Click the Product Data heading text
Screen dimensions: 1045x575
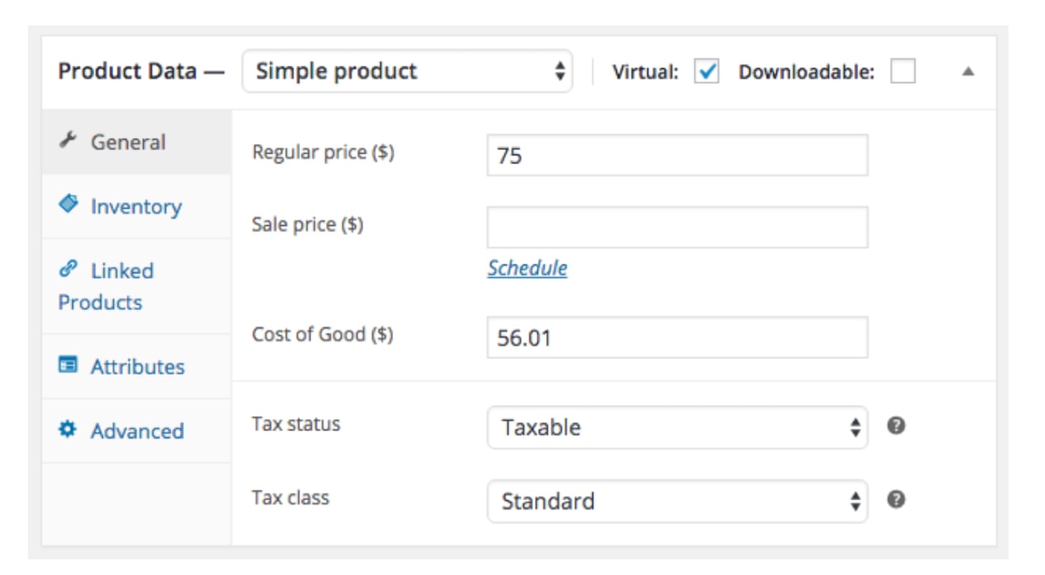pyautogui.click(x=141, y=71)
